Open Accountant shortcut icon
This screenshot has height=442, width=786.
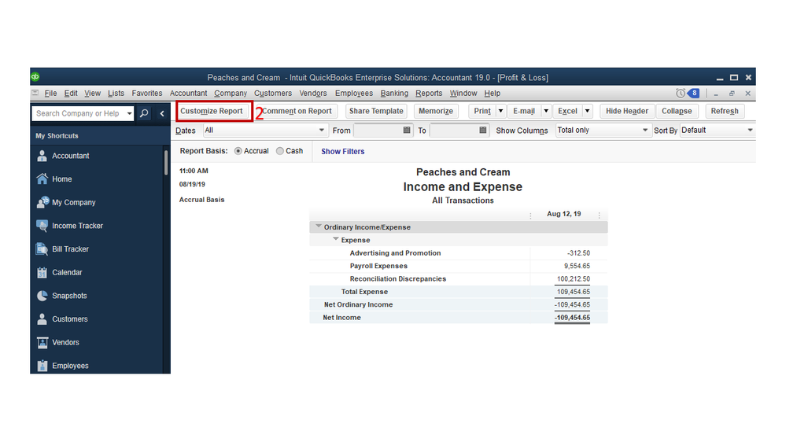click(x=42, y=156)
